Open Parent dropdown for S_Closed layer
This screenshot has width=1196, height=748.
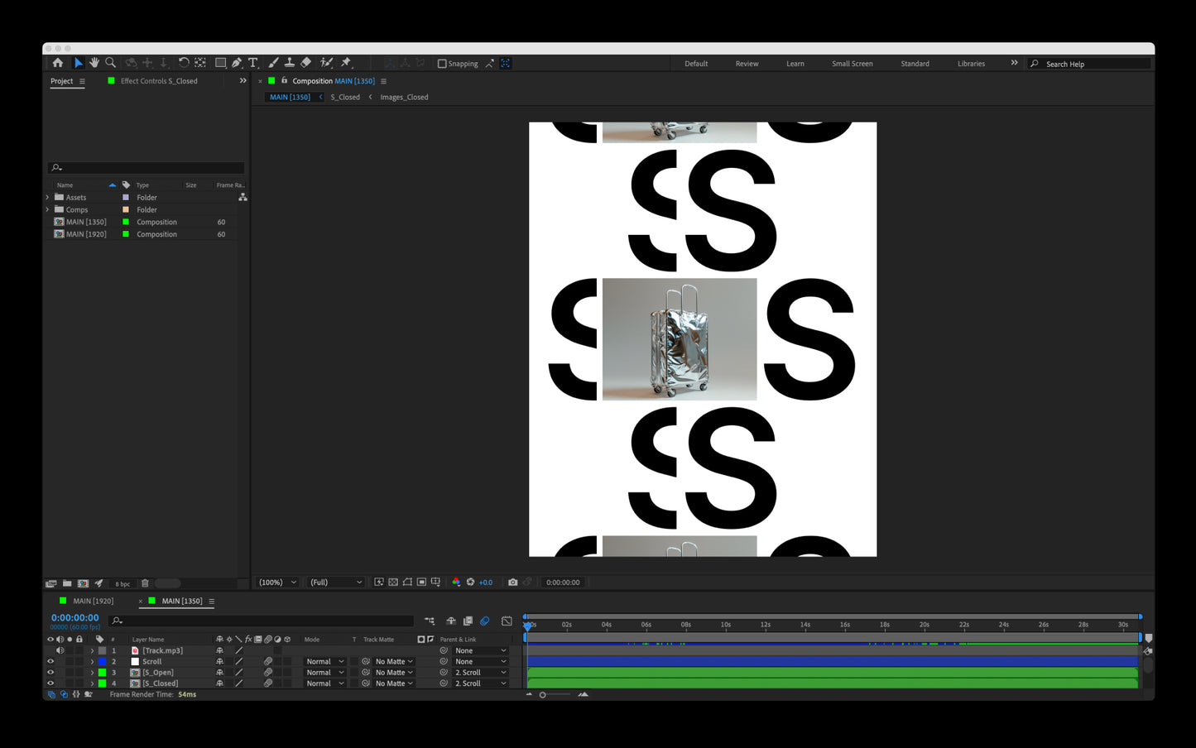tap(480, 683)
